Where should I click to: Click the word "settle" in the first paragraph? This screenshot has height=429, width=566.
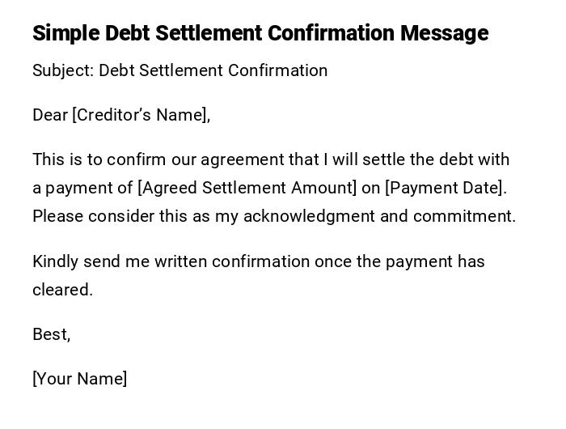click(380, 159)
